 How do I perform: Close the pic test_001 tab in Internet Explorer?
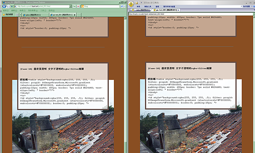click(75, 15)
